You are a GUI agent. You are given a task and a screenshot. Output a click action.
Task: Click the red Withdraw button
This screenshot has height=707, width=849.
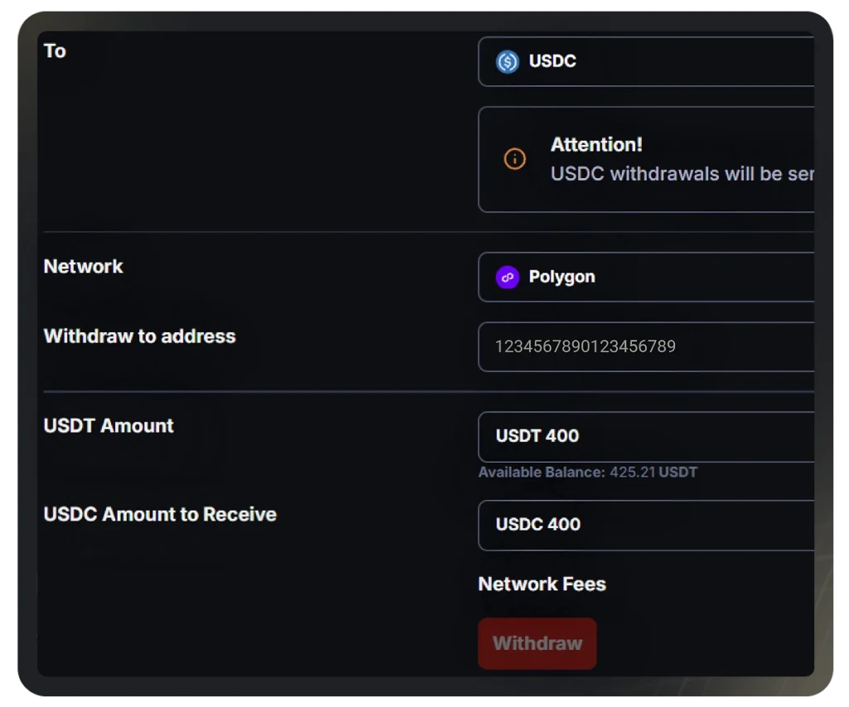pos(537,644)
